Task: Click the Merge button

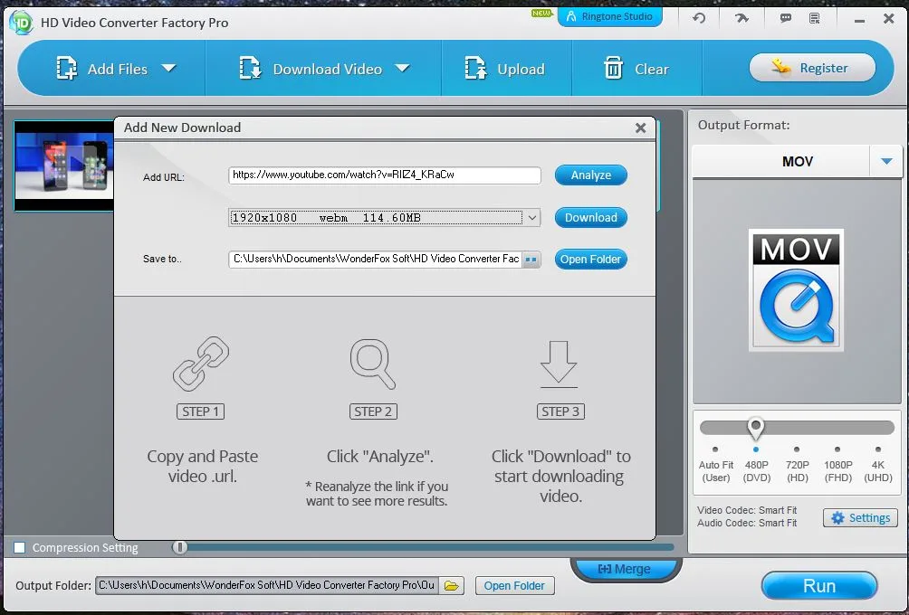Action: coord(625,569)
